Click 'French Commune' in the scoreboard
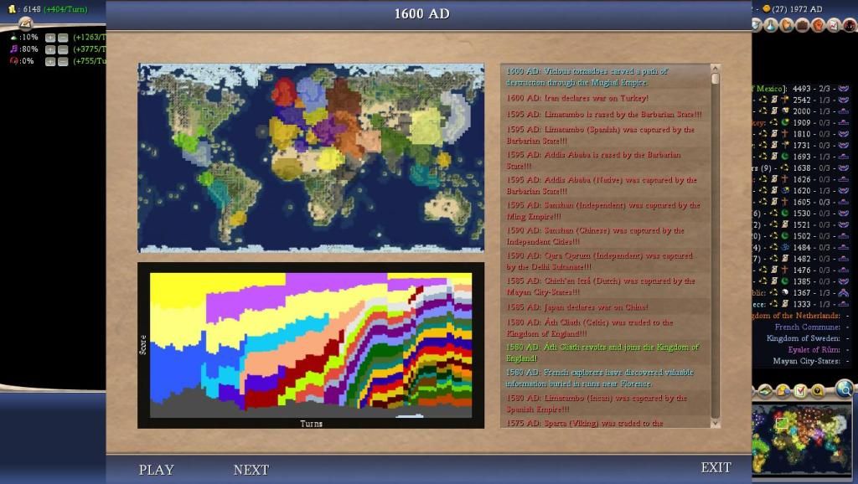 (x=807, y=327)
